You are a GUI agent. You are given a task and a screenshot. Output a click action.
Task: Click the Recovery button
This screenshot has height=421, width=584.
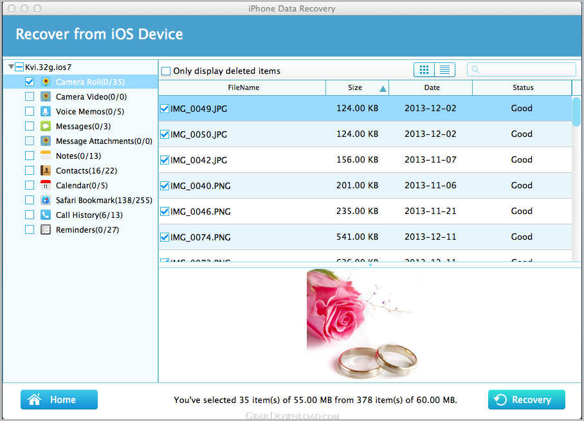(527, 399)
